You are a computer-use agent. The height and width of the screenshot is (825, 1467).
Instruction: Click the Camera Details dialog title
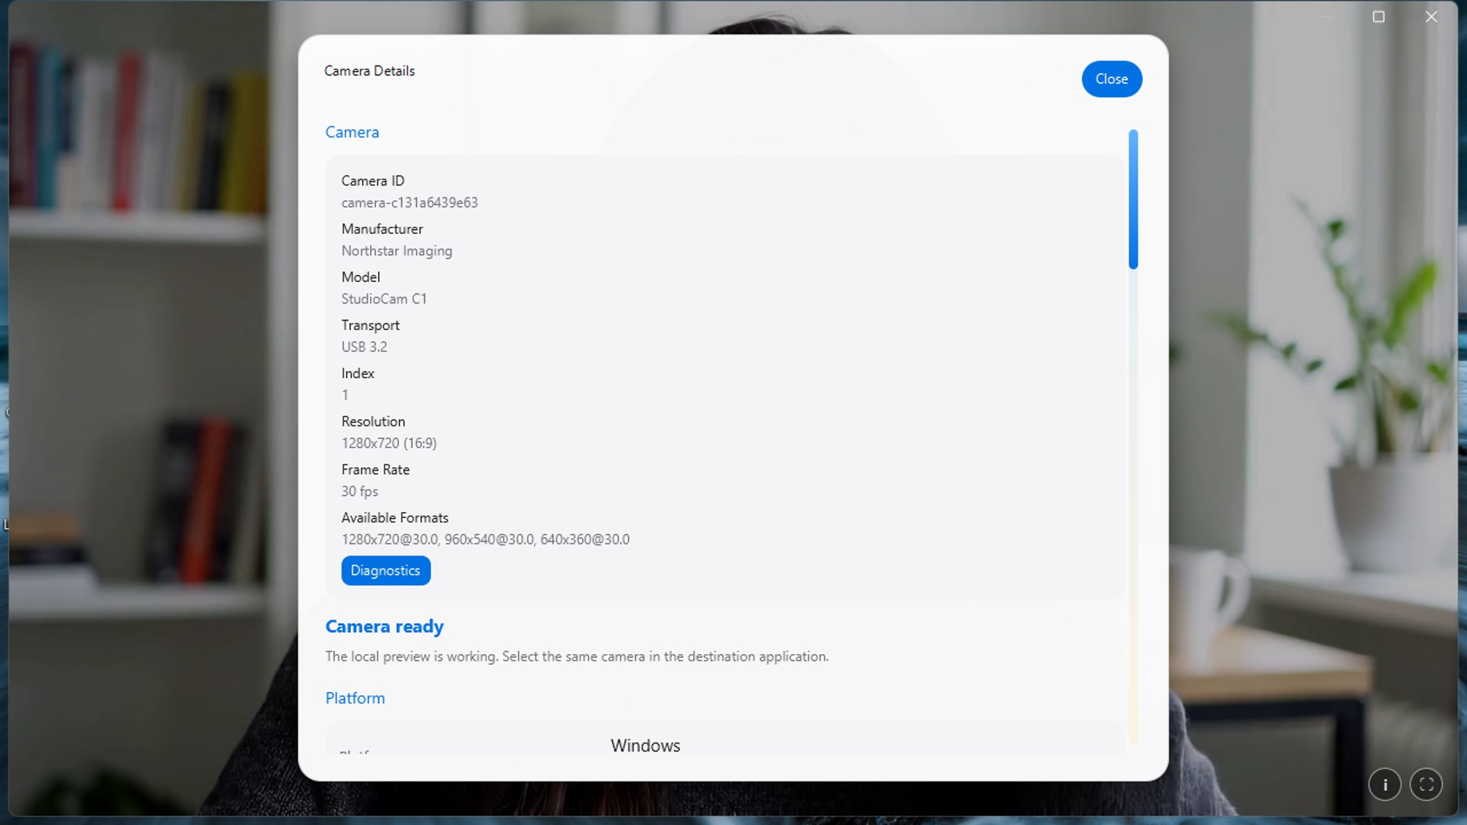(x=370, y=71)
